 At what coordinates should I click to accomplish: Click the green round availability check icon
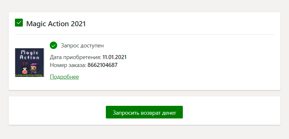[54, 45]
